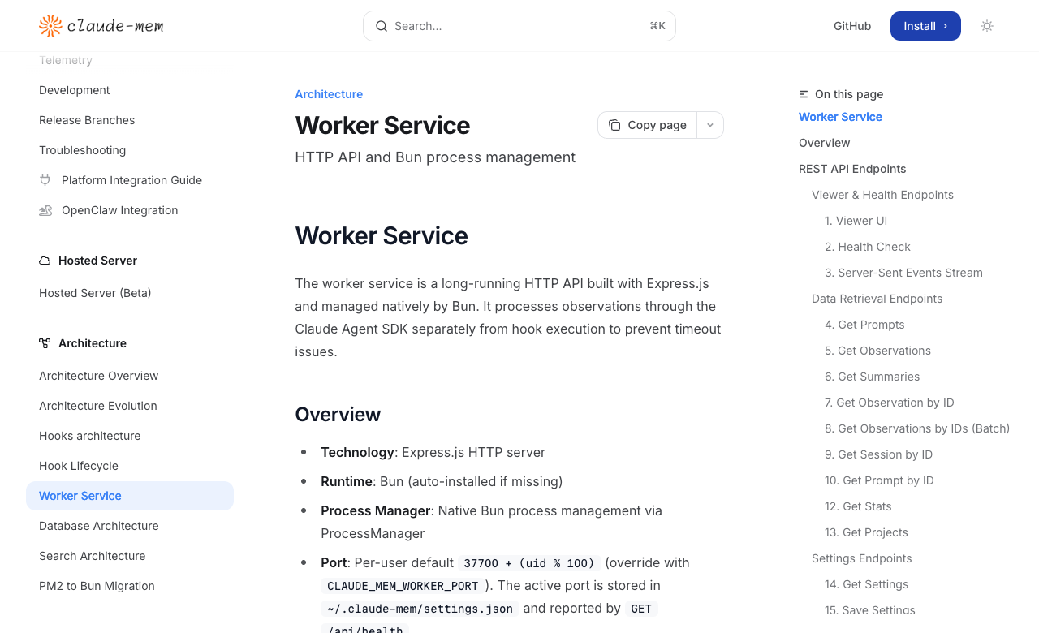Click the Architecture section nodes icon
Viewport: 1039px width, 633px height.
click(45, 343)
